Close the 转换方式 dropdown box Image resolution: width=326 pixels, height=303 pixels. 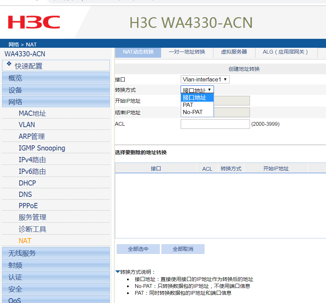tap(197, 90)
